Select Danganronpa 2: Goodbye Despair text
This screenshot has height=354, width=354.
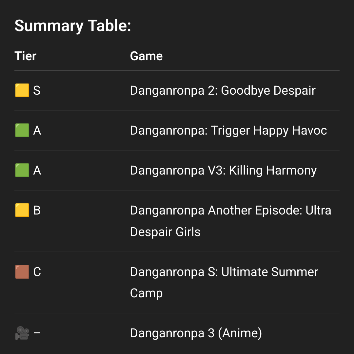tap(223, 90)
